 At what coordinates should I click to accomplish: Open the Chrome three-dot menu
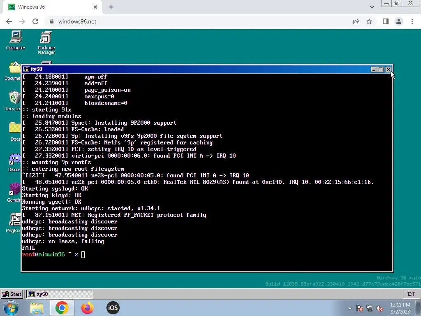412,21
